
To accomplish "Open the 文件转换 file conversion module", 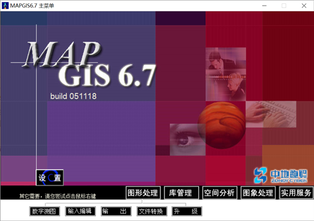I will (152, 211).
